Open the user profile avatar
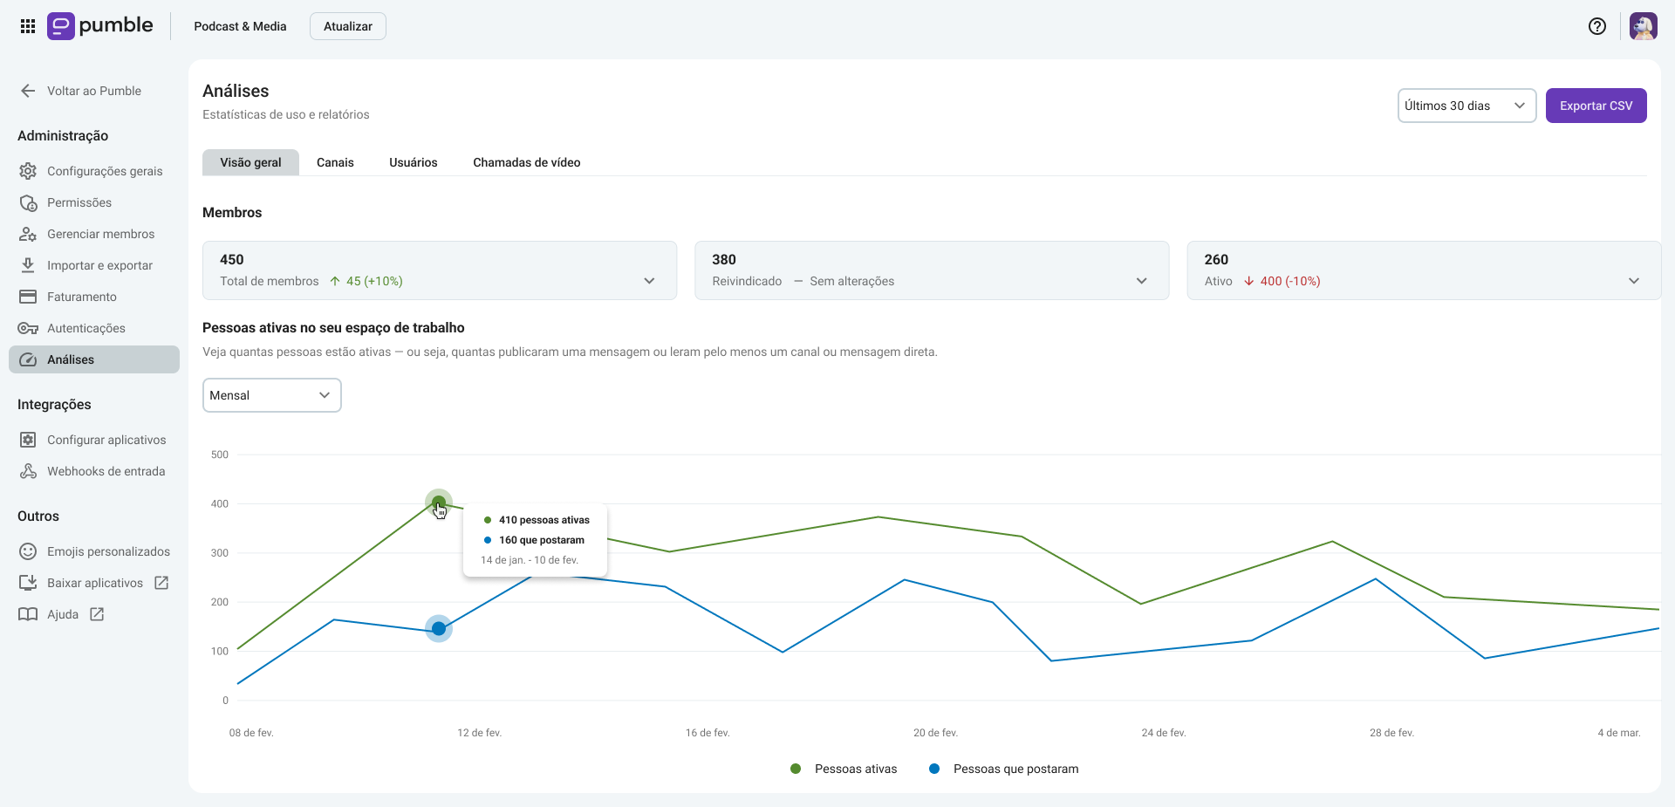 point(1644,26)
